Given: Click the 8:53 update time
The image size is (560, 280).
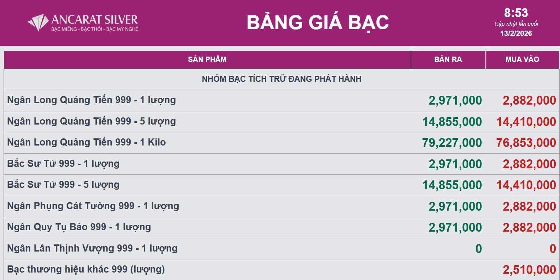Looking at the screenshot, I should [516, 13].
